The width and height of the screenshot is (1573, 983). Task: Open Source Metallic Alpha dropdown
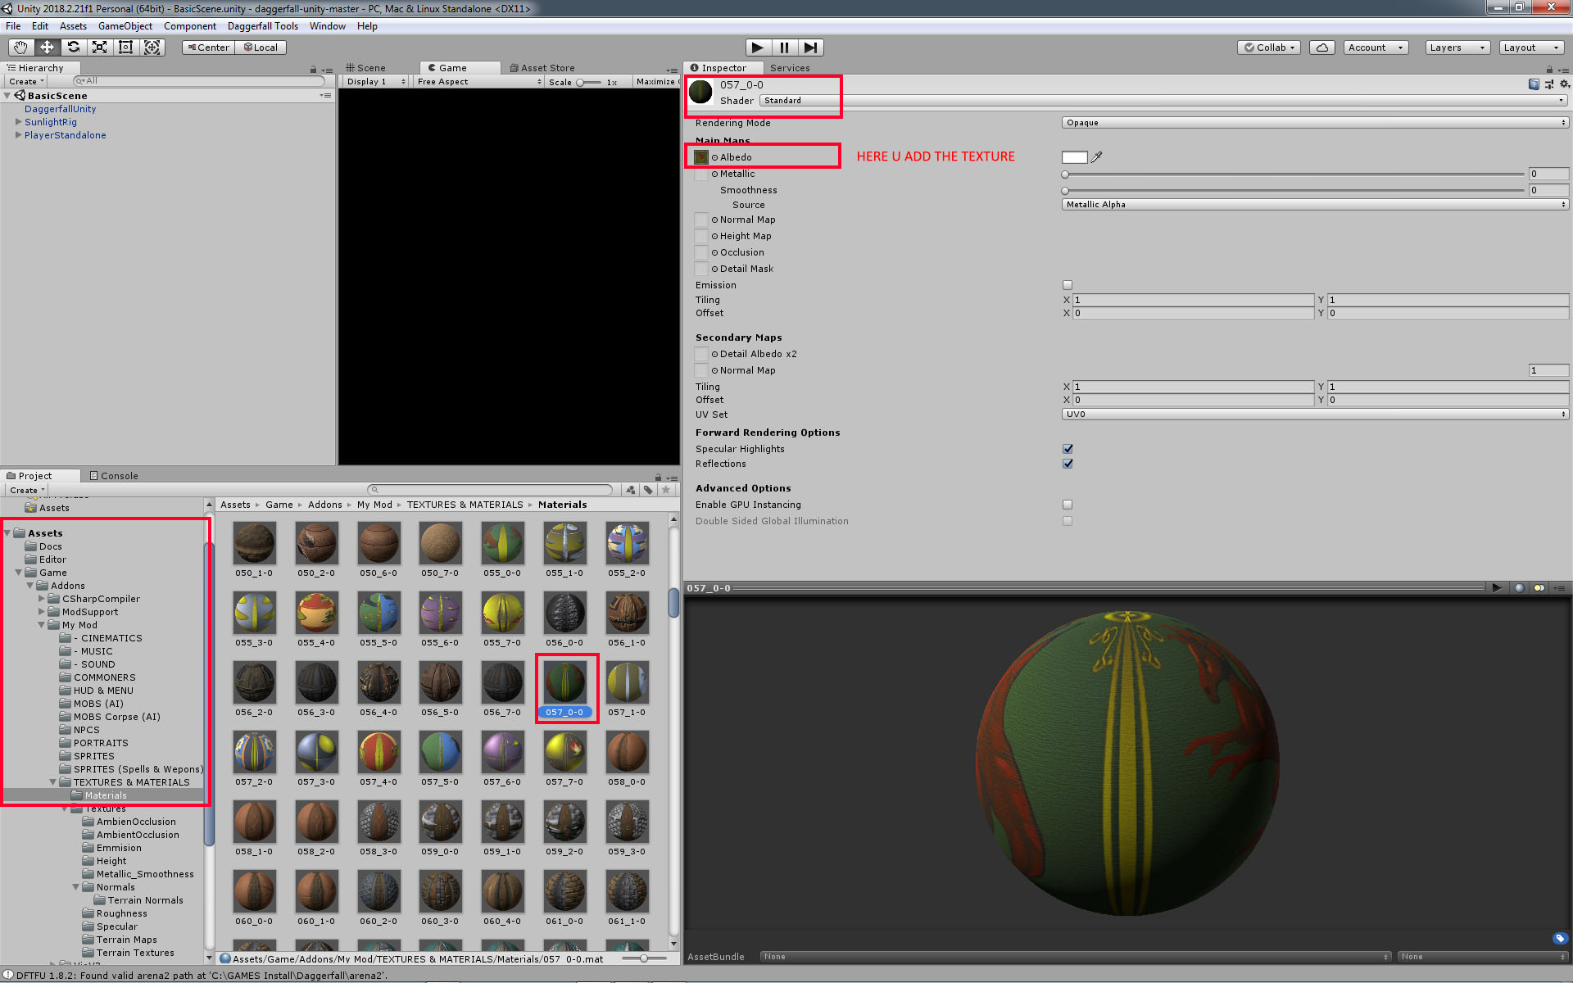click(x=1315, y=205)
